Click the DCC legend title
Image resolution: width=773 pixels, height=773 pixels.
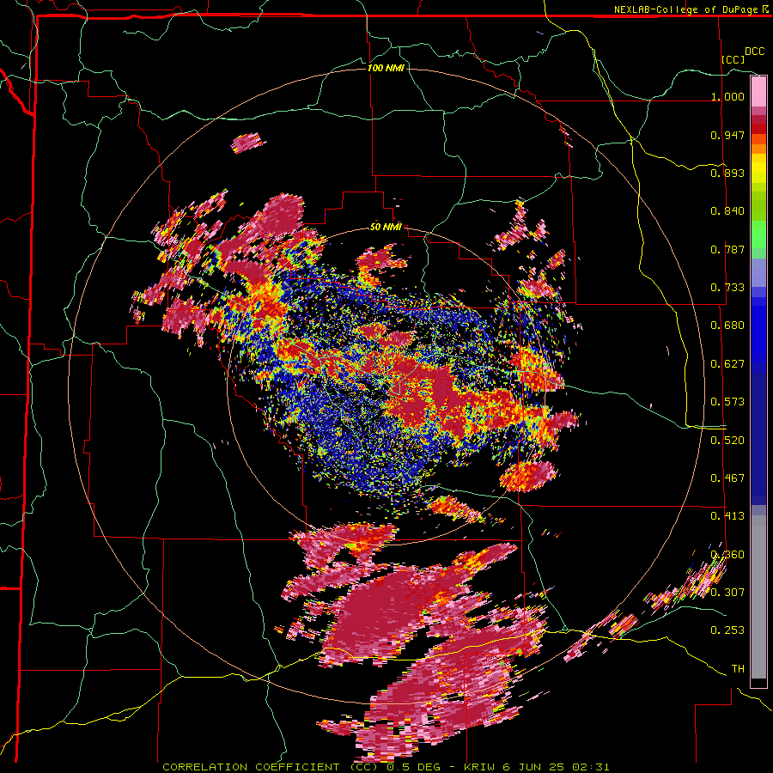pos(755,52)
